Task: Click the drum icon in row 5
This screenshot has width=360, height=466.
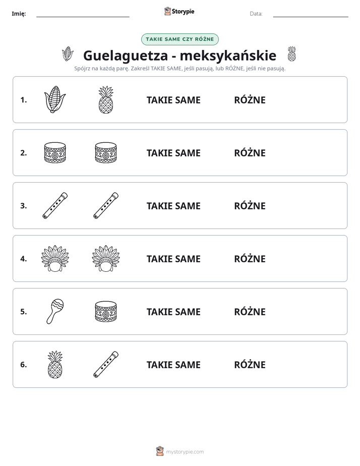Action: point(106,311)
